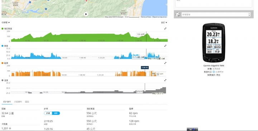Viewport: 258px width, 131px height.
Task: Click the 1,201 calories value
Action: (x=6, y=129)
